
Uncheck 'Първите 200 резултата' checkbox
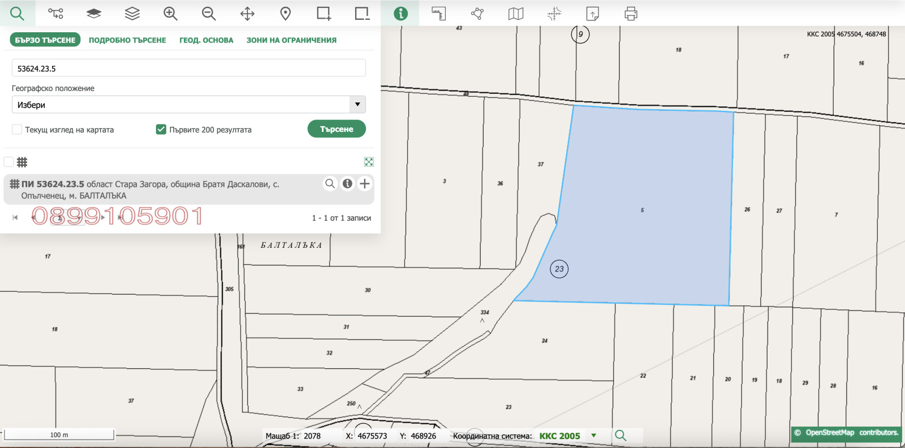click(x=161, y=130)
